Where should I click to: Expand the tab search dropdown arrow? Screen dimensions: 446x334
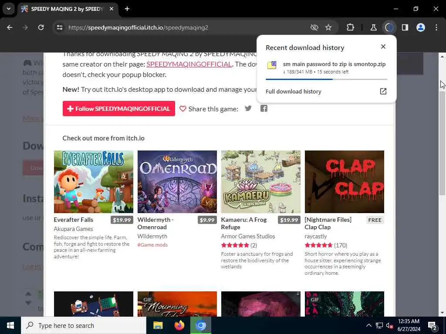click(9, 9)
